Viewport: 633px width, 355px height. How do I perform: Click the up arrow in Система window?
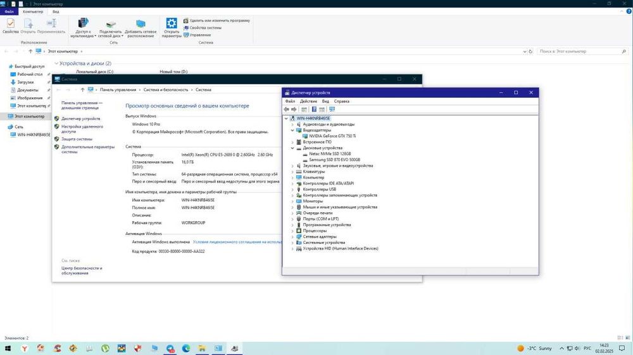(82, 90)
